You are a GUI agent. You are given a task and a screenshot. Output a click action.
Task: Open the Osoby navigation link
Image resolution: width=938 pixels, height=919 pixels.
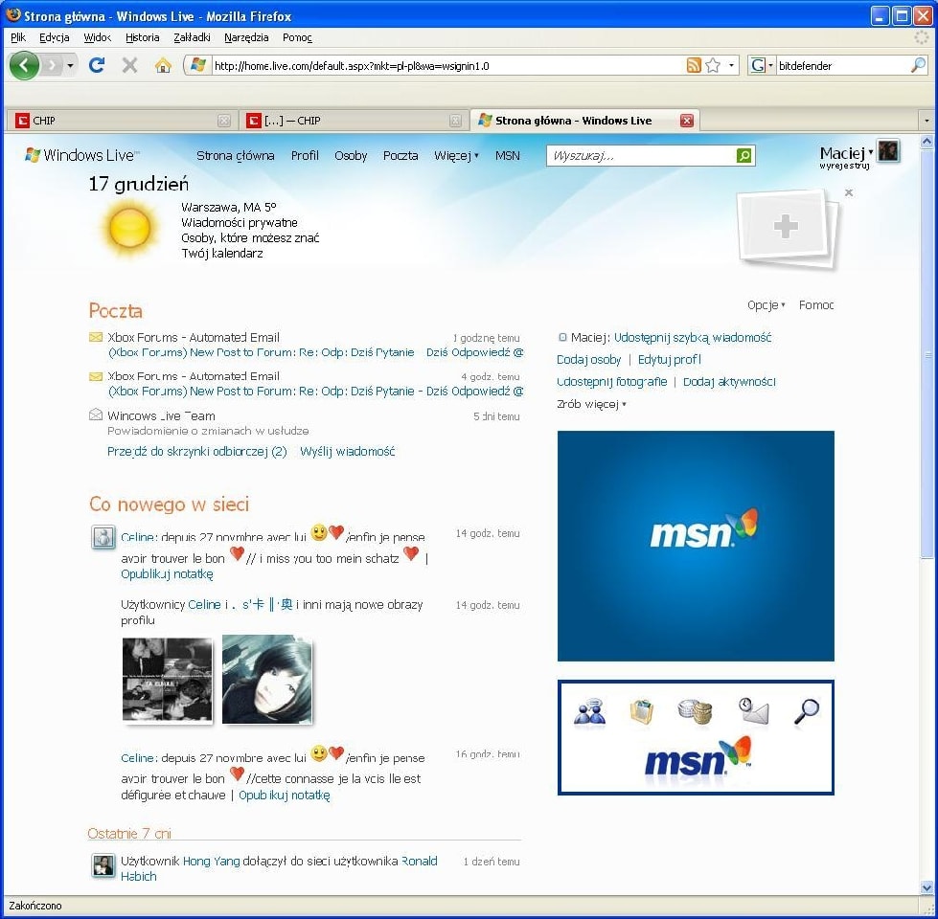click(x=351, y=155)
